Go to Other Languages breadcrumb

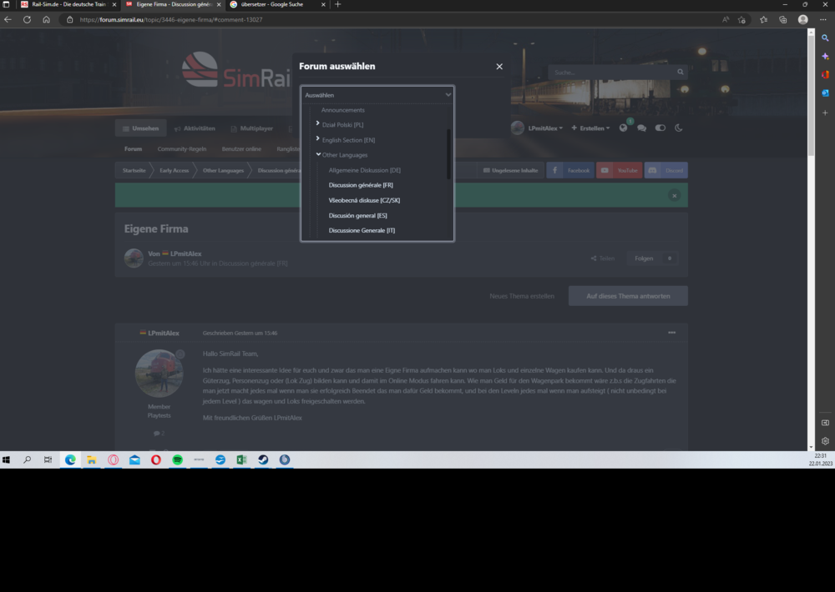tap(223, 170)
